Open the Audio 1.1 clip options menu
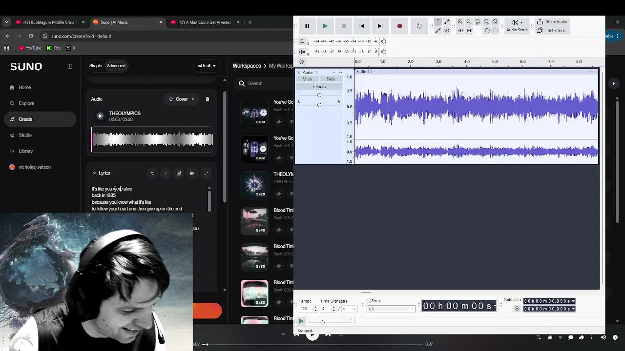This screenshot has width=625, height=351. coord(592,72)
